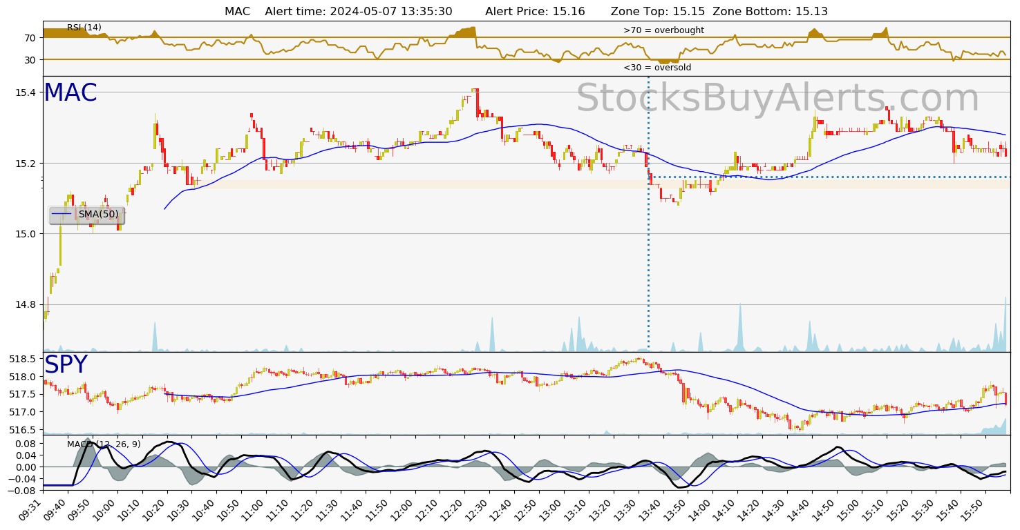This screenshot has height=530, width=1020.
Task: Click the SPY 517.0 axis label
Action: [23, 412]
